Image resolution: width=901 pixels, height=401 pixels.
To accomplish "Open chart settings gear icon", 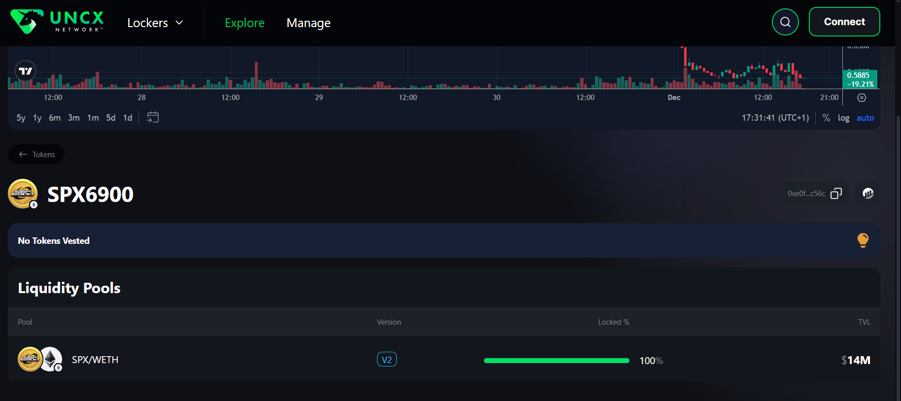I will 862,98.
